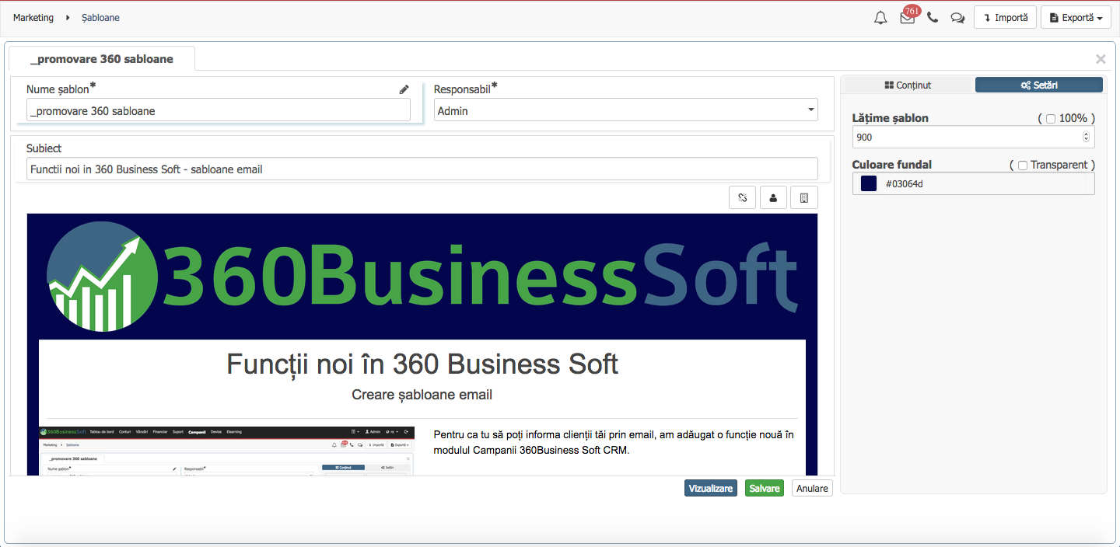This screenshot has height=547, width=1120.
Task: Open the chat bubbles icon
Action: coord(957,18)
